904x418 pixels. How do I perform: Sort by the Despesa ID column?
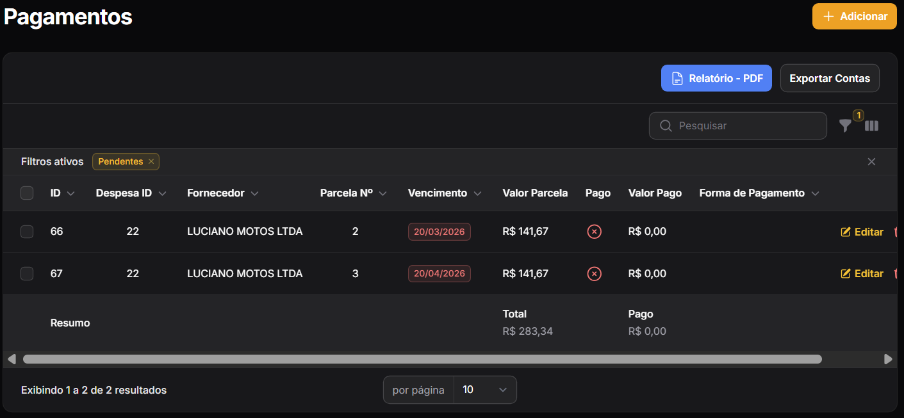point(131,193)
